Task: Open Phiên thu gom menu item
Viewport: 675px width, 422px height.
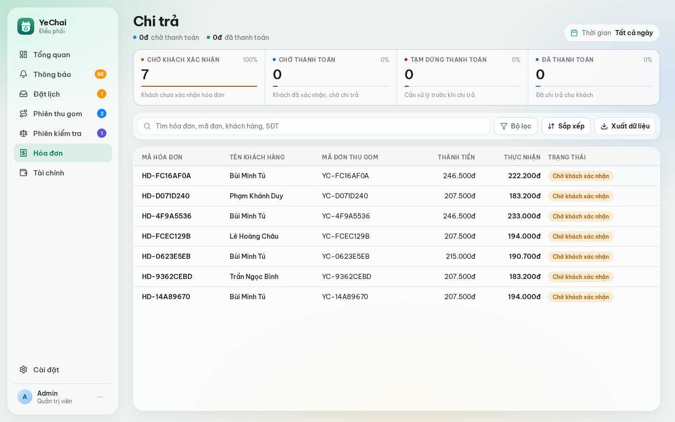Action: point(63,113)
